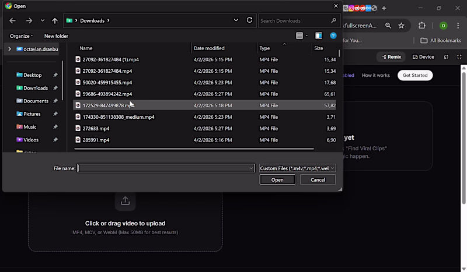
Task: Click the file list horizontal scrollbar
Action: [x=194, y=149]
